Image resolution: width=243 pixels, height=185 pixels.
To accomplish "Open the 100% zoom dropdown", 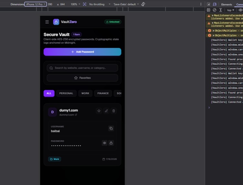I will click(75, 4).
